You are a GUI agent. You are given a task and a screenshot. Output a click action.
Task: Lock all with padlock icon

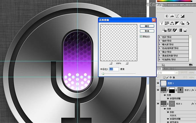174,77
